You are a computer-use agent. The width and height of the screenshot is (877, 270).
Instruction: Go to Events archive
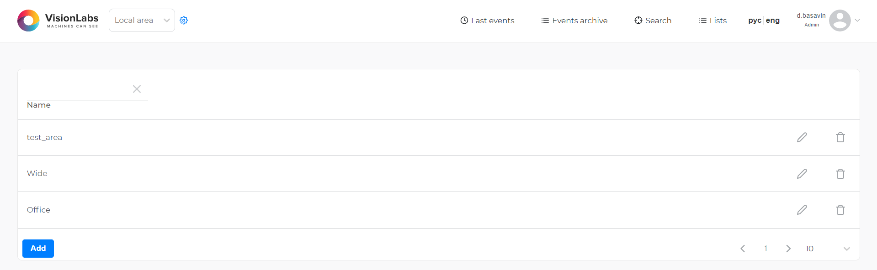click(574, 21)
